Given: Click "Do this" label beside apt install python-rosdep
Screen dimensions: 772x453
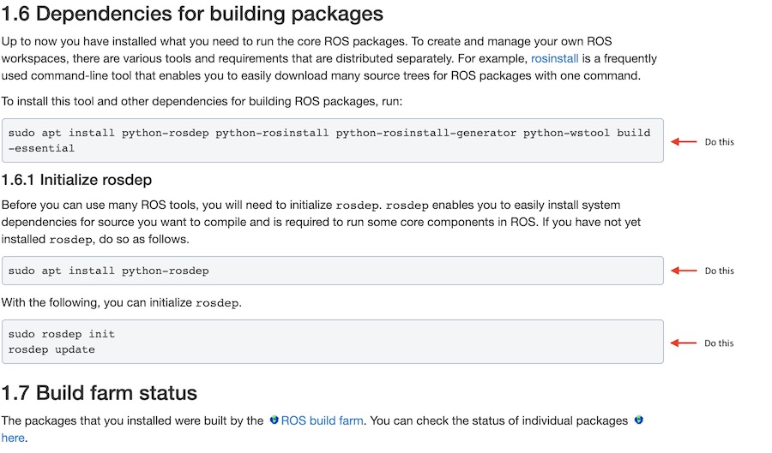Looking at the screenshot, I should (x=719, y=271).
